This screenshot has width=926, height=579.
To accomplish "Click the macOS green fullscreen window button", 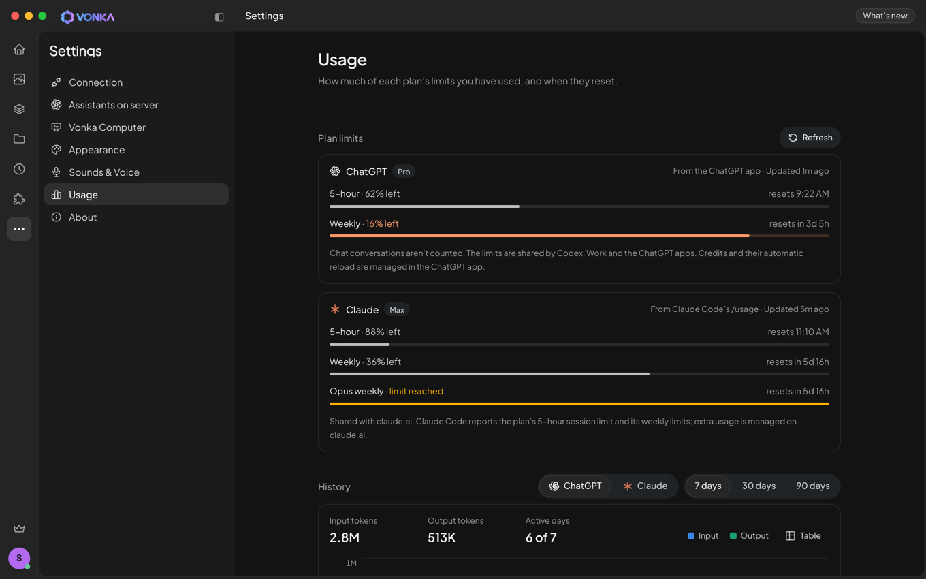I will 42,16.
